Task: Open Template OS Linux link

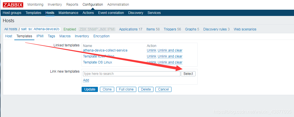Action: pyautogui.click(x=98, y=62)
